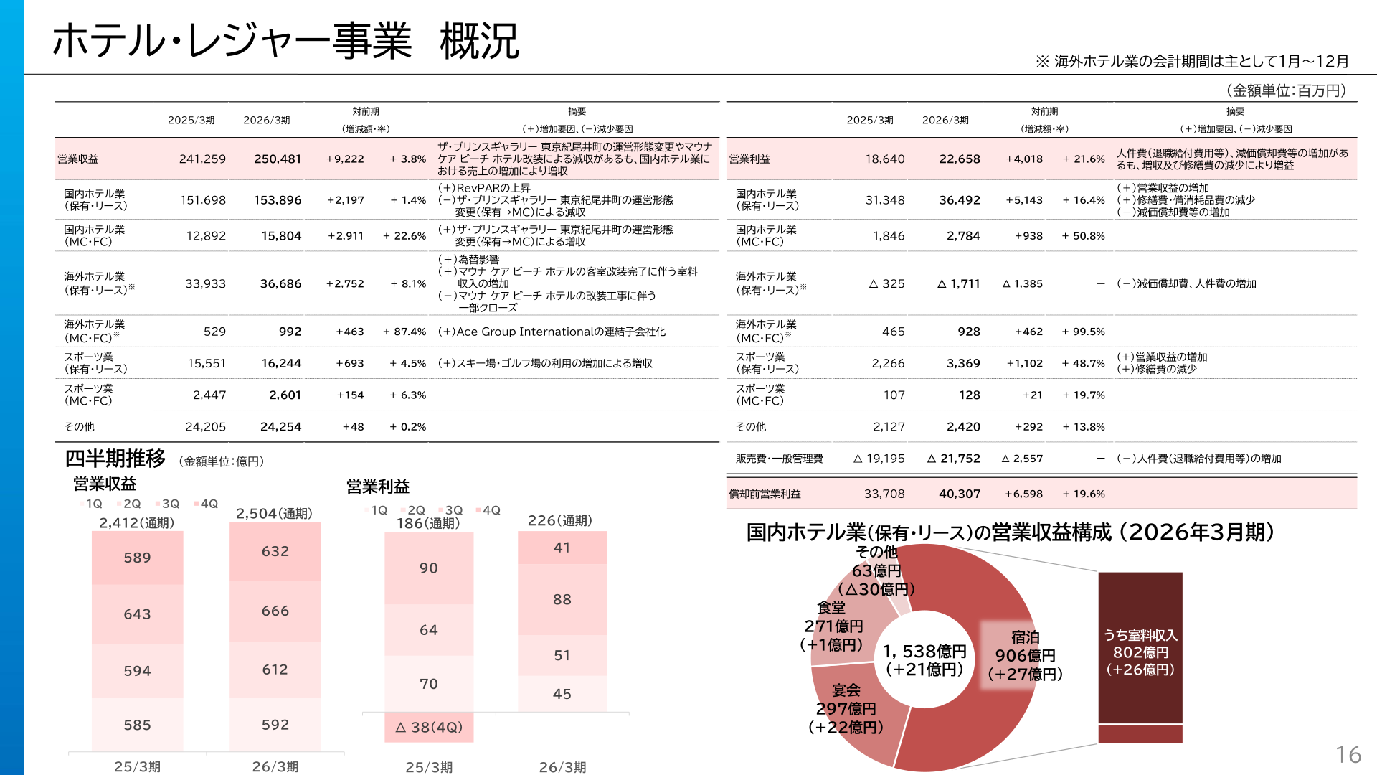Image resolution: width=1377 pixels, height=775 pixels.
Task: Click the 585 bar segment
Action: [x=137, y=725]
